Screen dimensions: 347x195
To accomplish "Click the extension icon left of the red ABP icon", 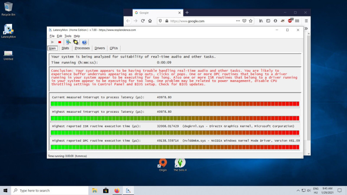I will click(283, 21).
